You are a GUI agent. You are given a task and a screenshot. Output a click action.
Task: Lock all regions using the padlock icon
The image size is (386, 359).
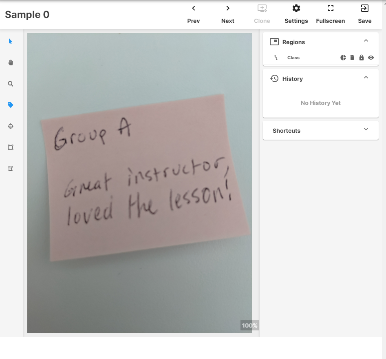coord(361,58)
